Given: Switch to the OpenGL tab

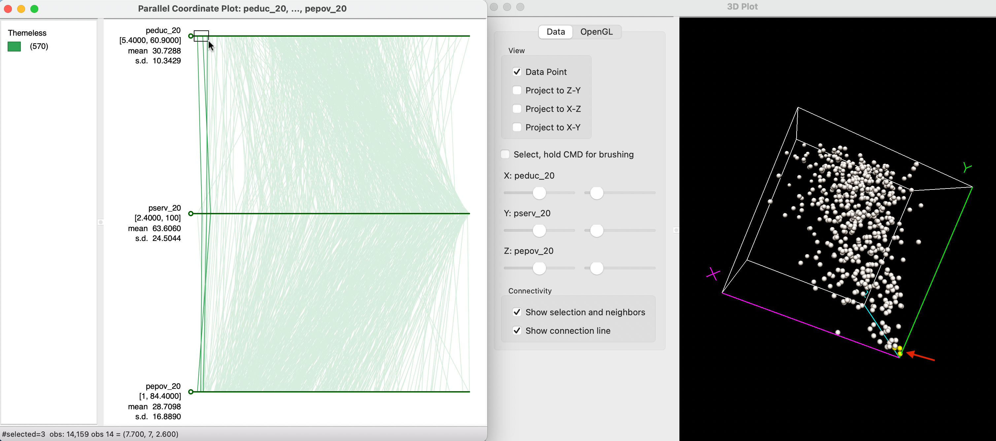Looking at the screenshot, I should (597, 31).
